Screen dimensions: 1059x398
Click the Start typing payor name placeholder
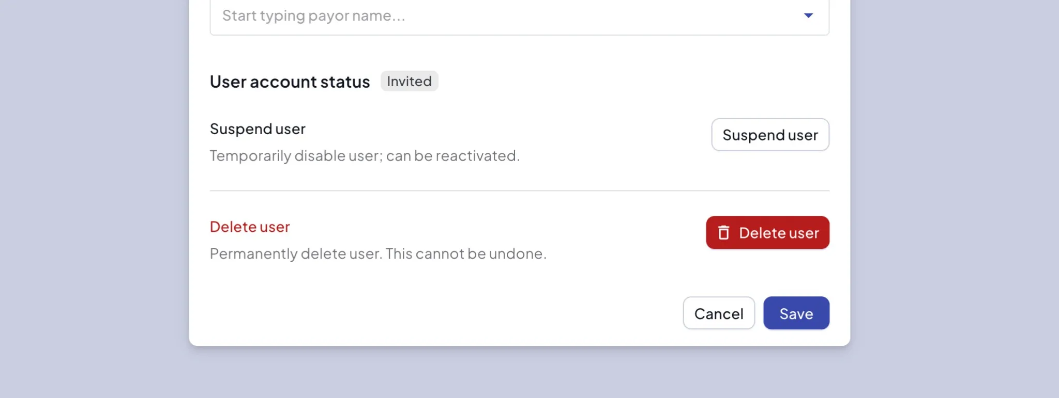coord(312,15)
